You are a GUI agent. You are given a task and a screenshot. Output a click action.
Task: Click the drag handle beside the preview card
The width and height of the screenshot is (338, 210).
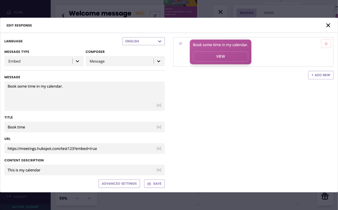tap(180, 43)
